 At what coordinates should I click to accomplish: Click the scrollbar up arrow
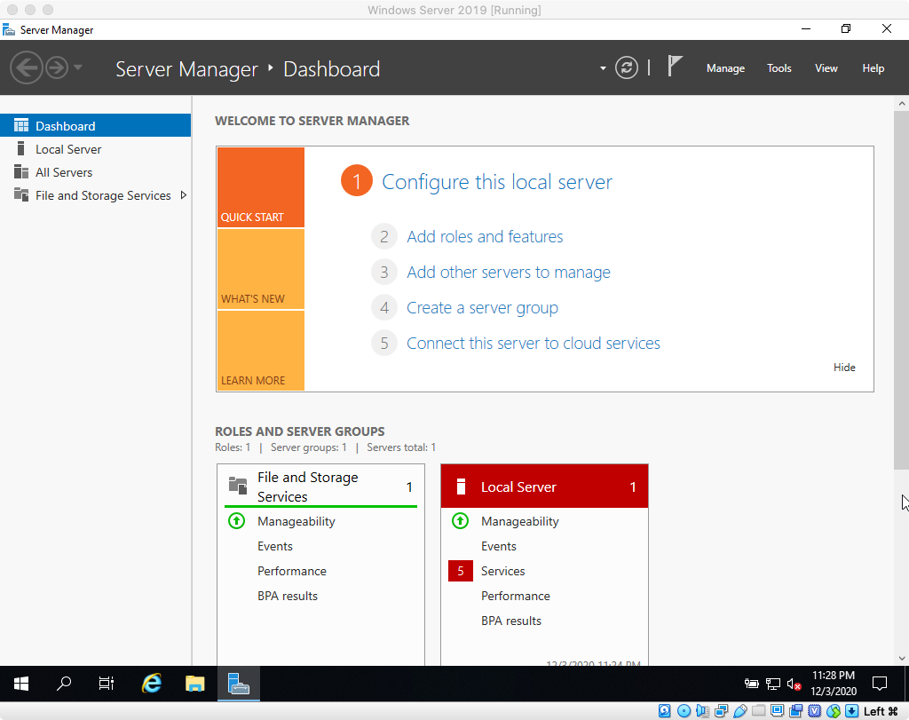[901, 103]
